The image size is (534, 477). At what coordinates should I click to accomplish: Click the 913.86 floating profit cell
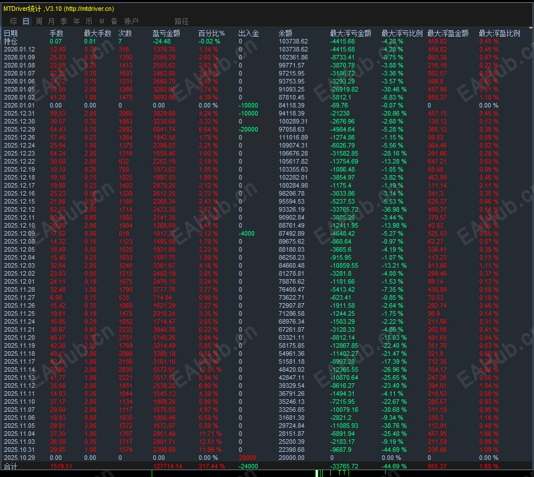[437, 266]
